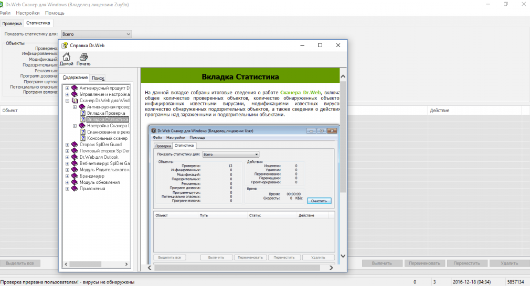Open the Домой home icon in help toolbar

click(67, 59)
